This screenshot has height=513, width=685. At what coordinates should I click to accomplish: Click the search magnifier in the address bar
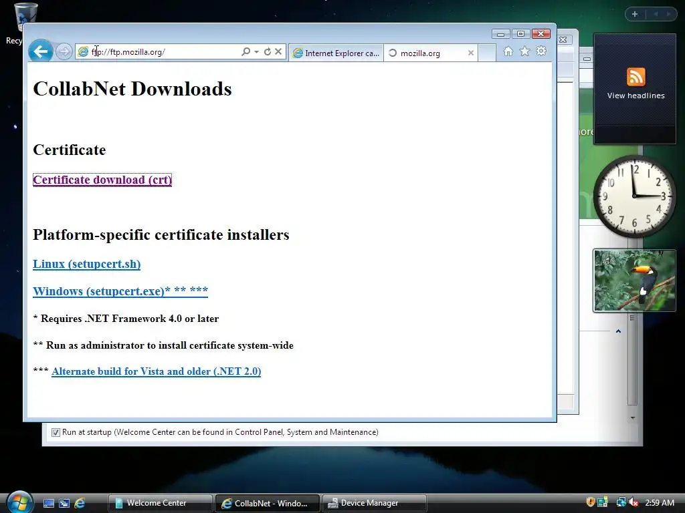pos(246,51)
